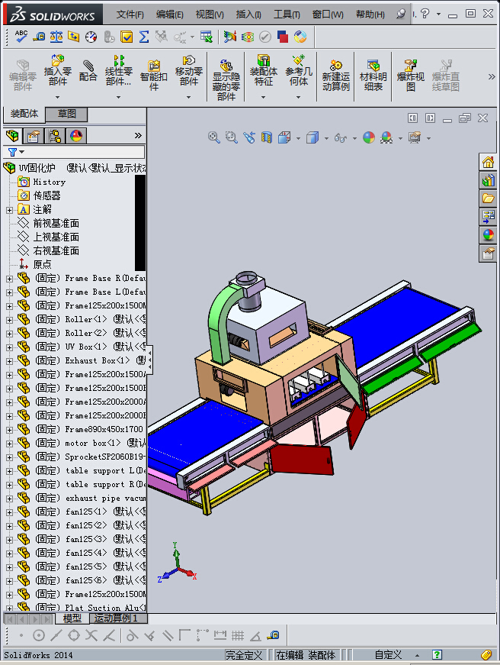This screenshot has height=665, width=500.
Task: Open the ConfigurationManager tab icon
Action: click(x=55, y=136)
